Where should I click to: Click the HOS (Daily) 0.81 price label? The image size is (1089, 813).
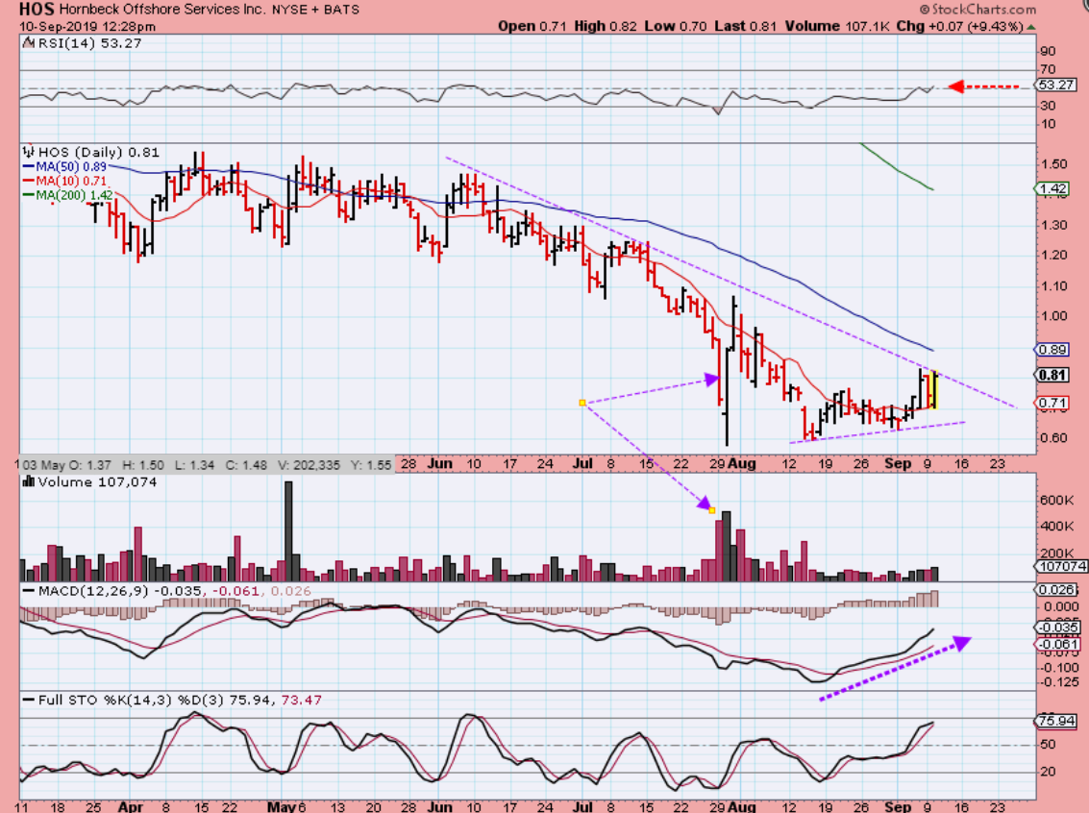(x=99, y=152)
